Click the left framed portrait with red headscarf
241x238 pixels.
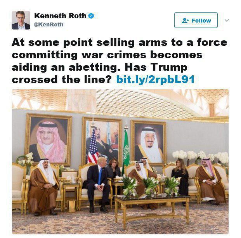pos(49,140)
